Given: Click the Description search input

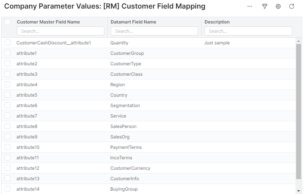Looking at the screenshot, I should tap(248, 31).
